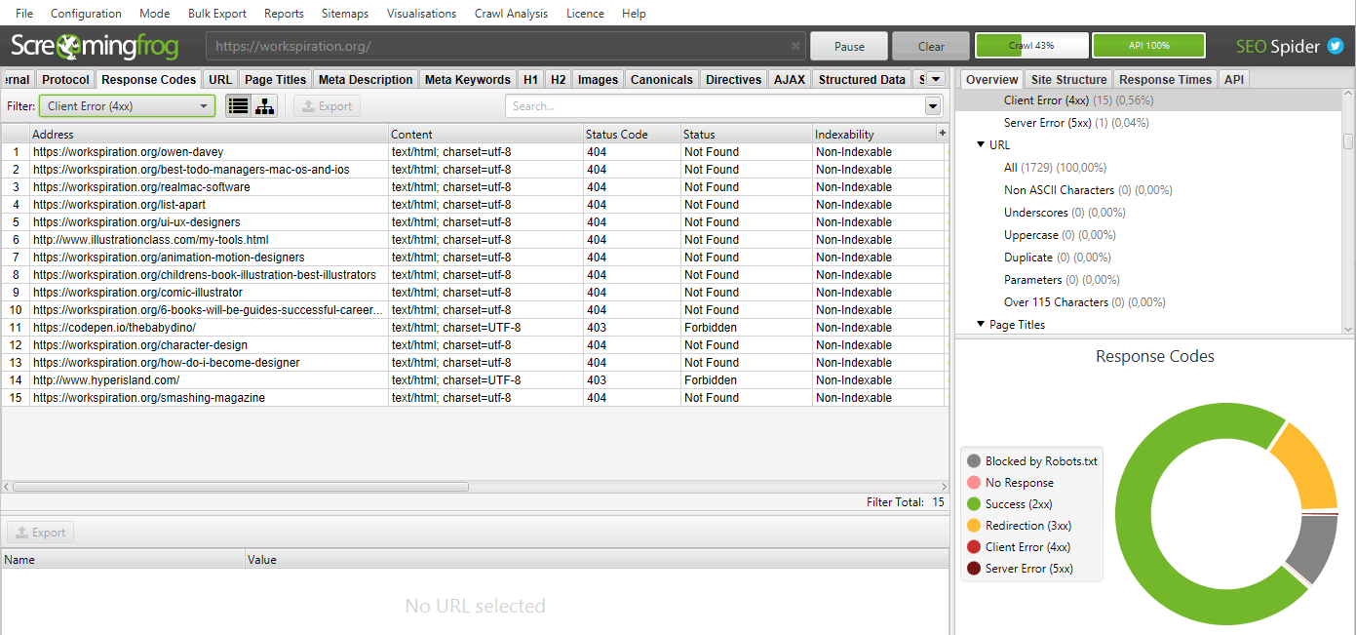Sort by the Status Code column header

pos(631,134)
